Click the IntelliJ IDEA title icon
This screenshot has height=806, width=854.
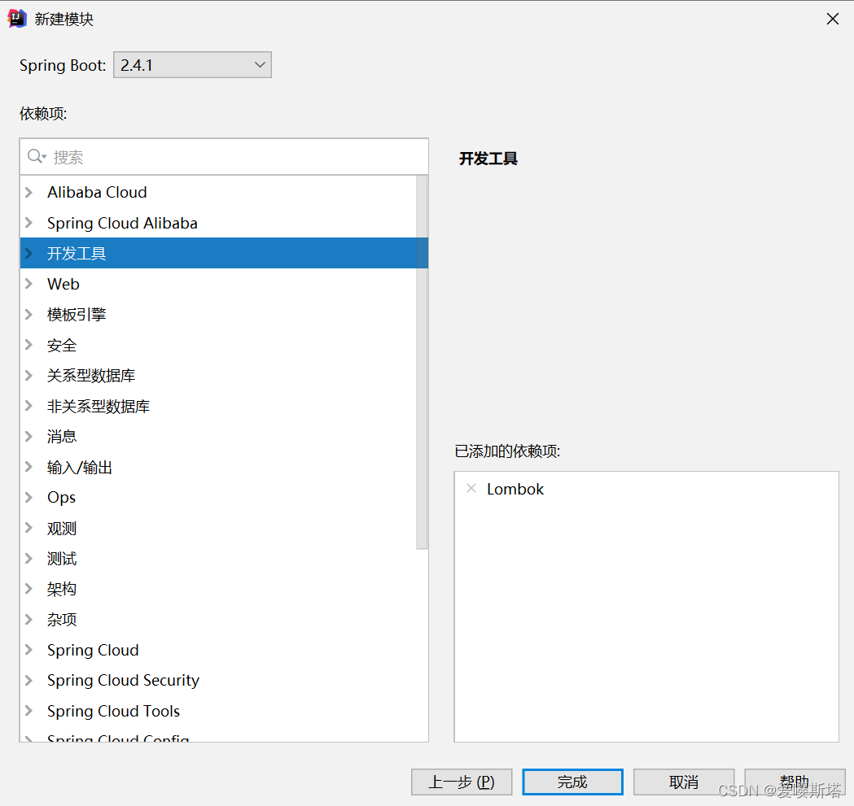[x=17, y=19]
